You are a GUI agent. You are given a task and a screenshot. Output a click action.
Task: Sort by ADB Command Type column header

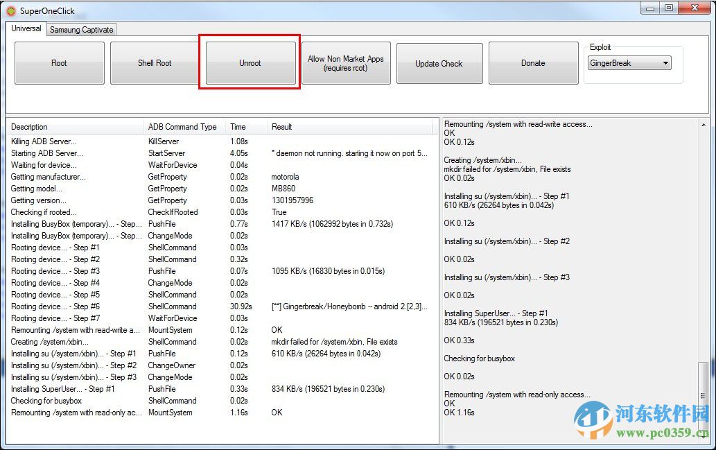pos(184,127)
